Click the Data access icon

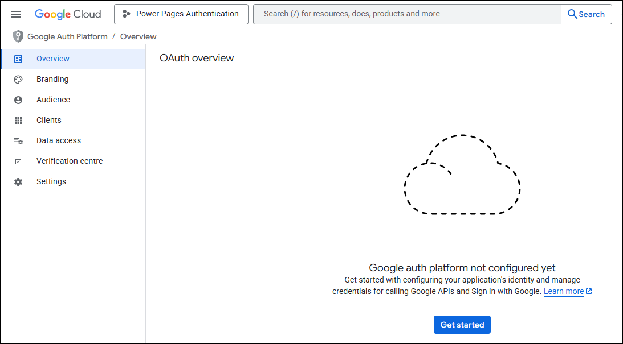coord(18,141)
